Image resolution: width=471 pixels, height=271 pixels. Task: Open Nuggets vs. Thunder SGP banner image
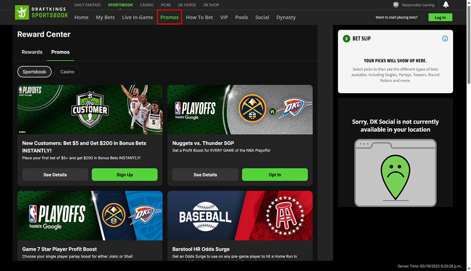pos(240,110)
